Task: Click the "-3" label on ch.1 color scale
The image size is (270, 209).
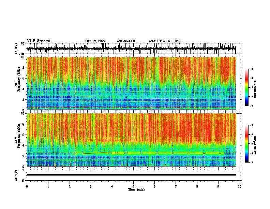Action: point(251,69)
